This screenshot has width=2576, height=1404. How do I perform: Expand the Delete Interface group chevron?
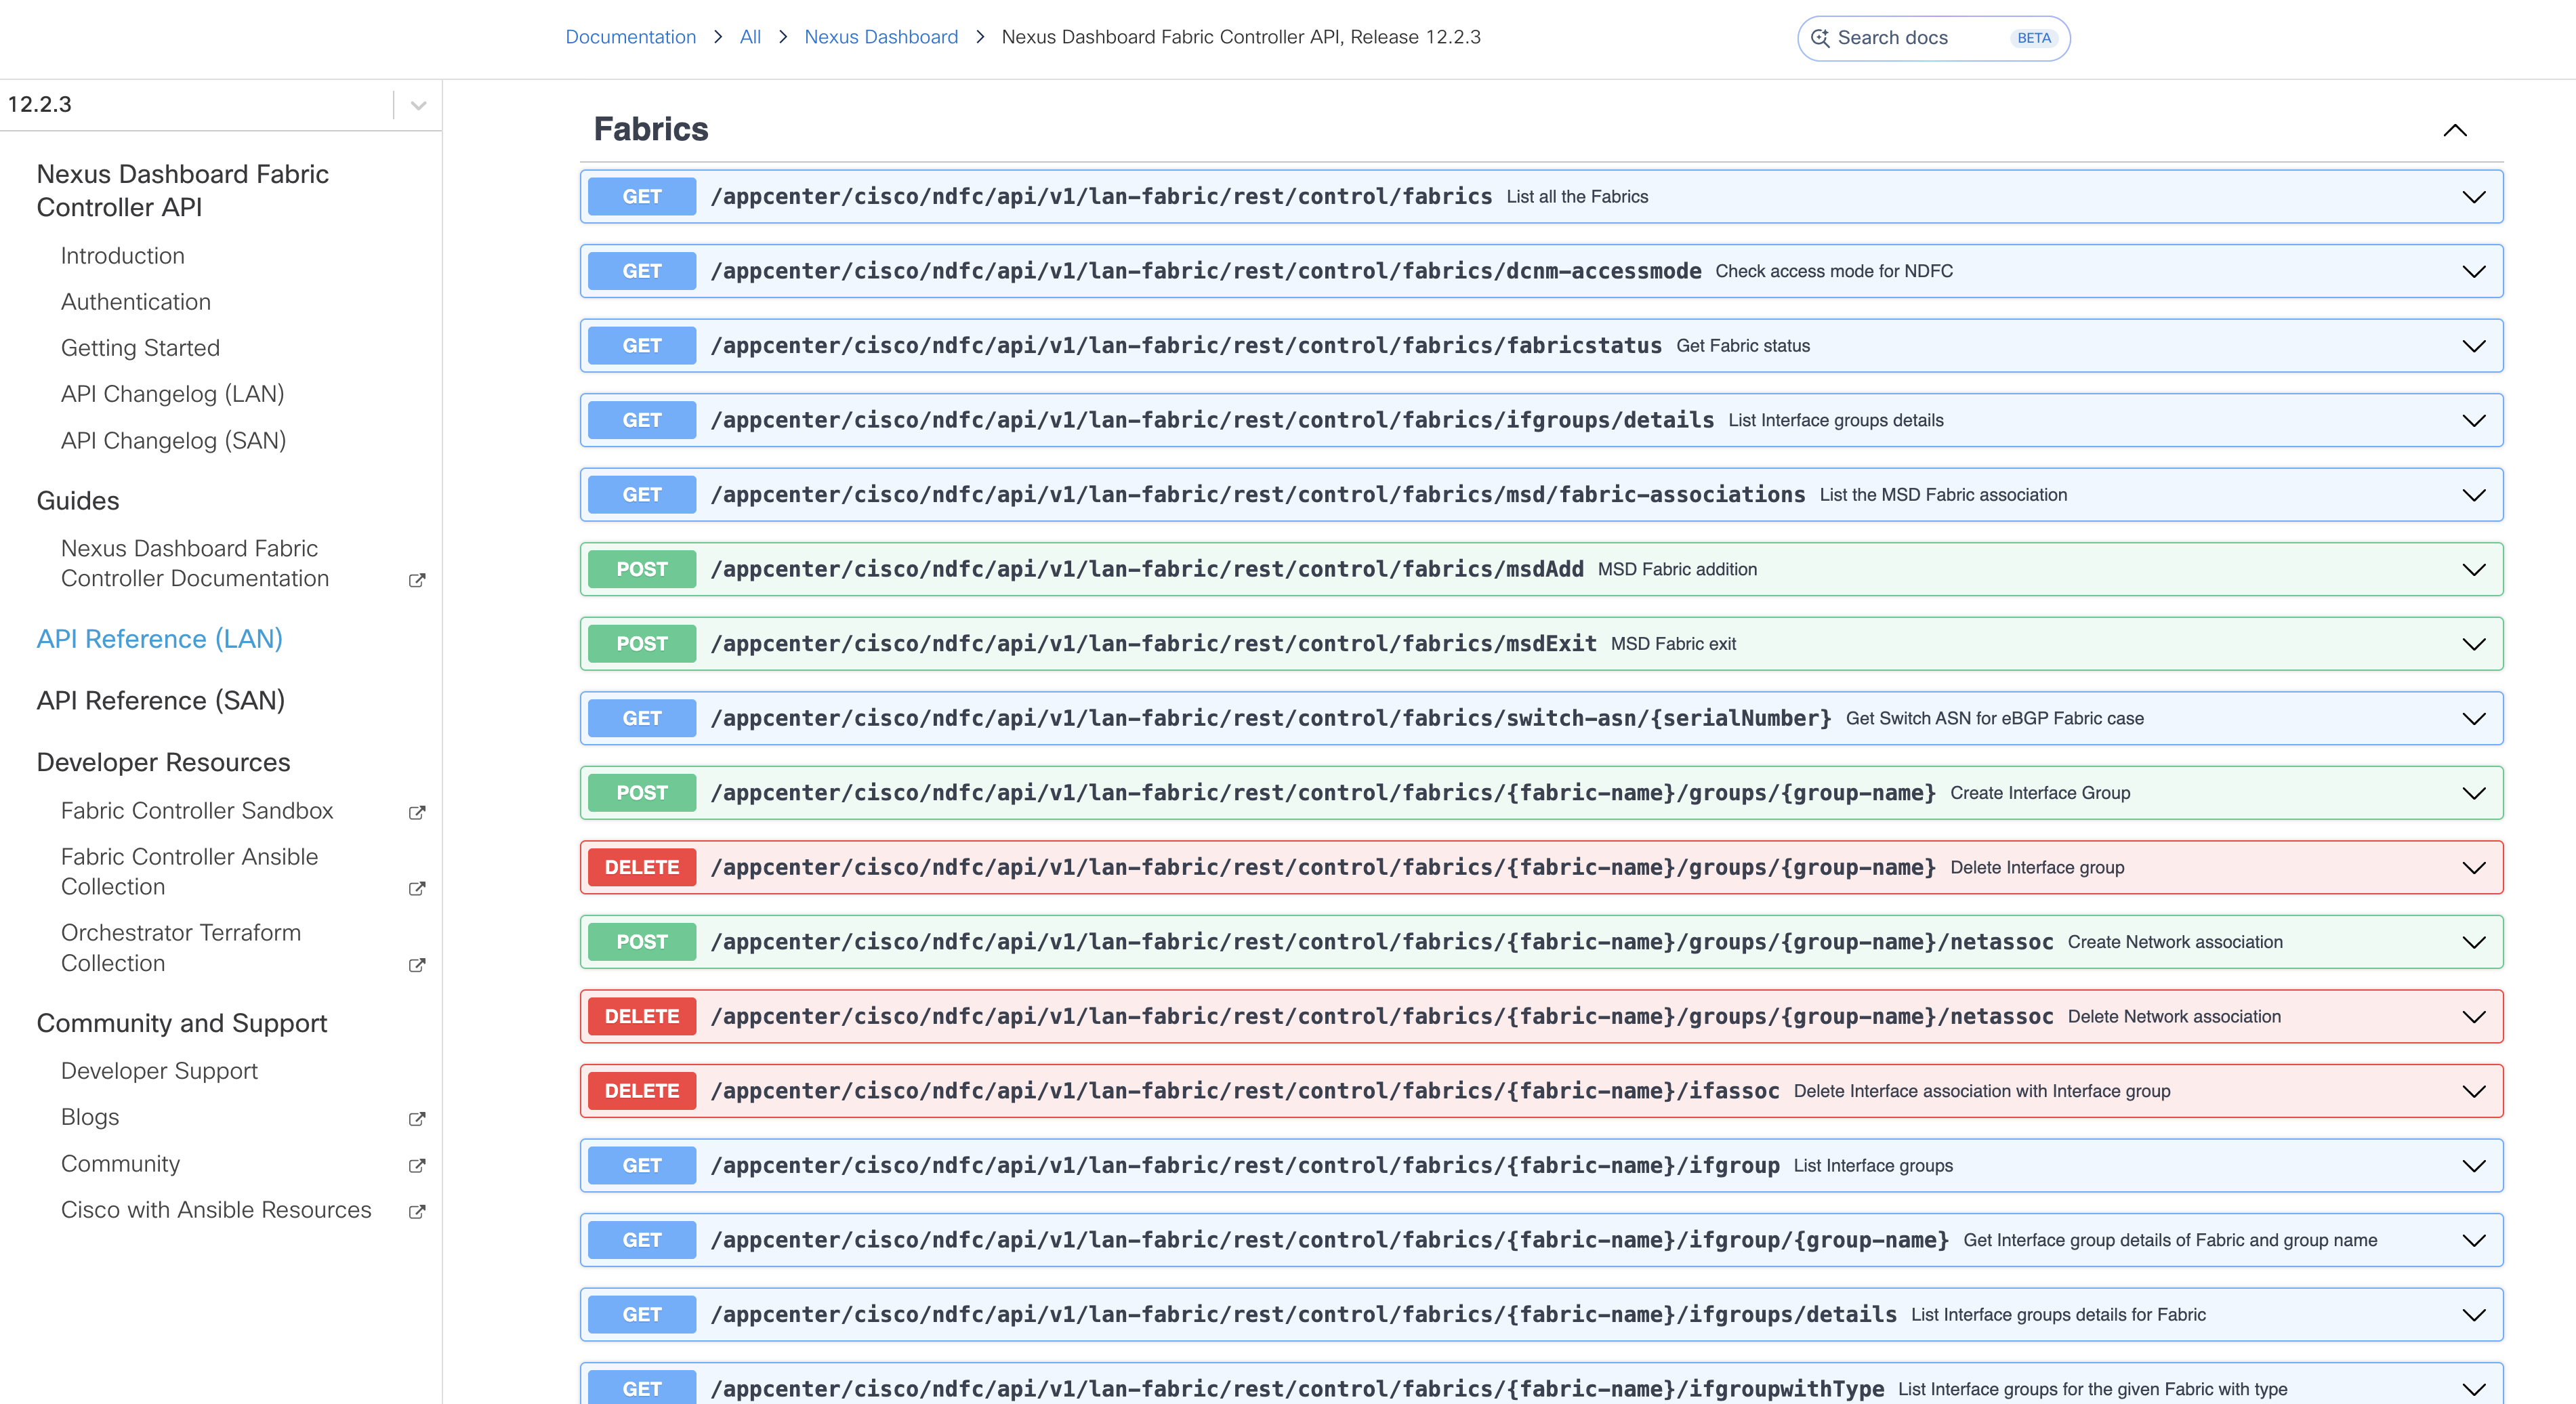pyautogui.click(x=2474, y=867)
